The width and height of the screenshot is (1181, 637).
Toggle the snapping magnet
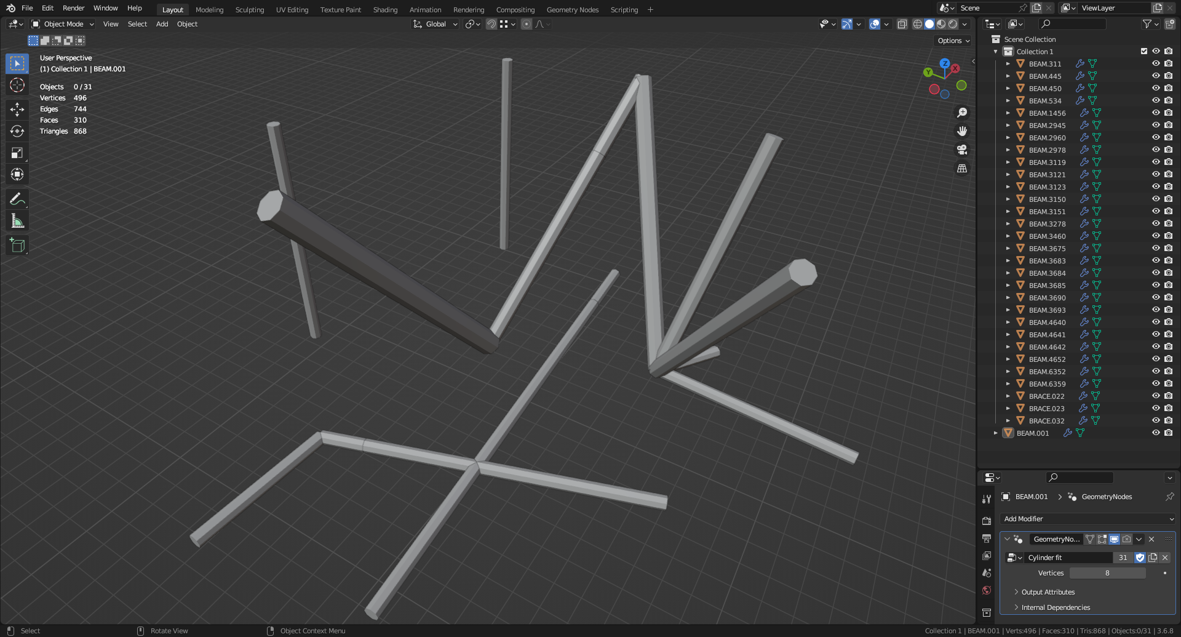coord(491,24)
